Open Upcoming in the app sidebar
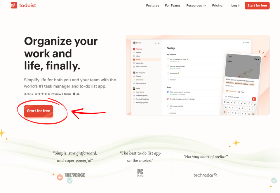This screenshot has height=193, width=280. [x=138, y=63]
